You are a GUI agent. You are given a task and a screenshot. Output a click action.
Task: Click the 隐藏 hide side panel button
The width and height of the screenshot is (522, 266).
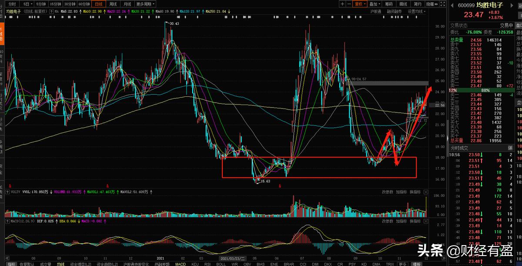(x=430, y=4)
